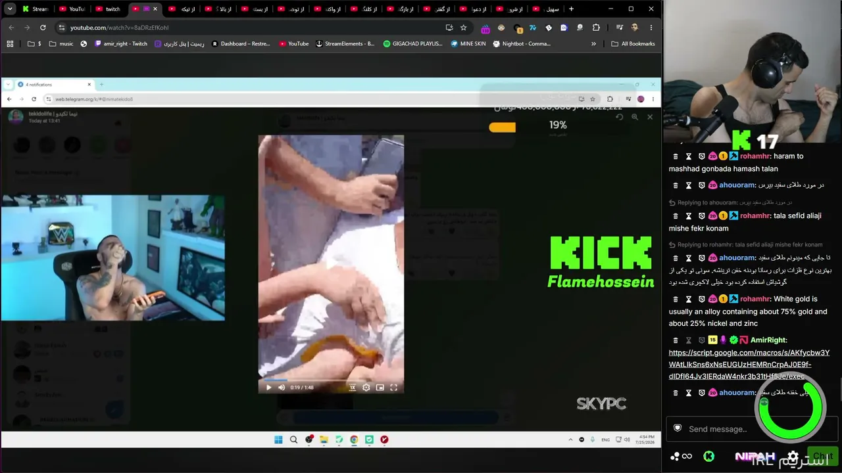842x473 pixels.
Task: Switch to the twitch tab
Action: (x=109, y=9)
